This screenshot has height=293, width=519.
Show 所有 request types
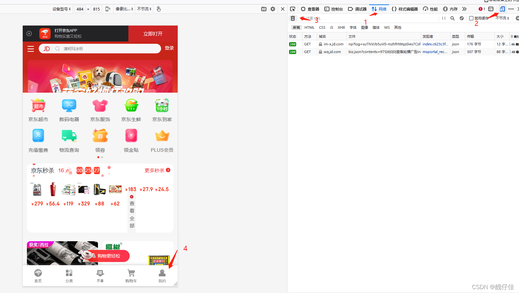point(296,27)
